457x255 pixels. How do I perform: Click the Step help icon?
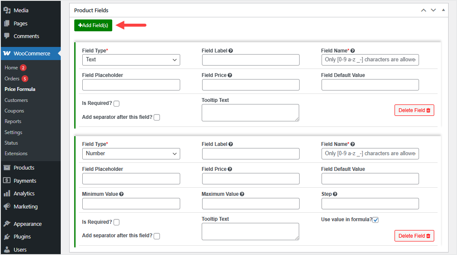tap(335, 194)
